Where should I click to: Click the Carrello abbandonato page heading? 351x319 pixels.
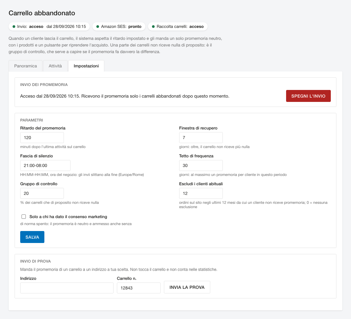[x=42, y=13]
